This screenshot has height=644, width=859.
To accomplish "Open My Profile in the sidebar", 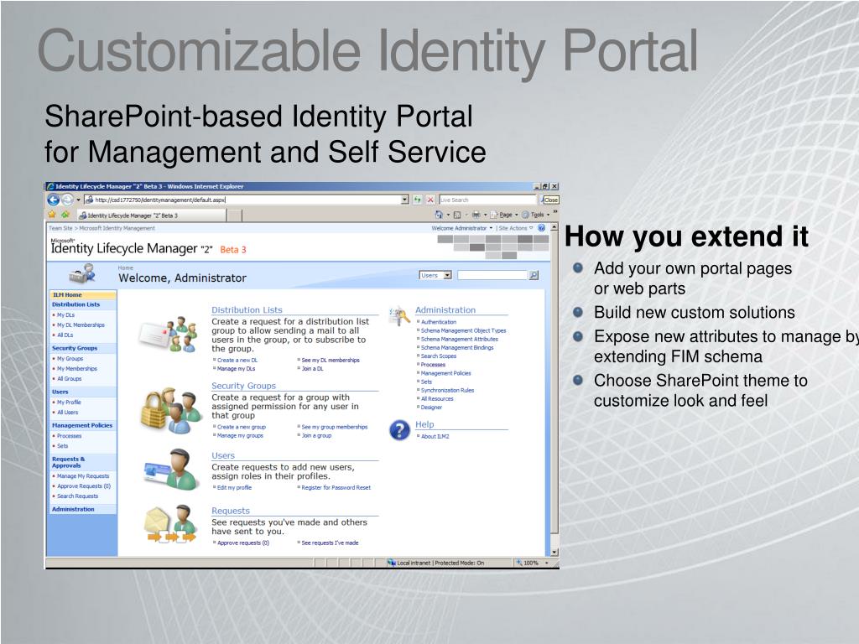I will (x=69, y=402).
